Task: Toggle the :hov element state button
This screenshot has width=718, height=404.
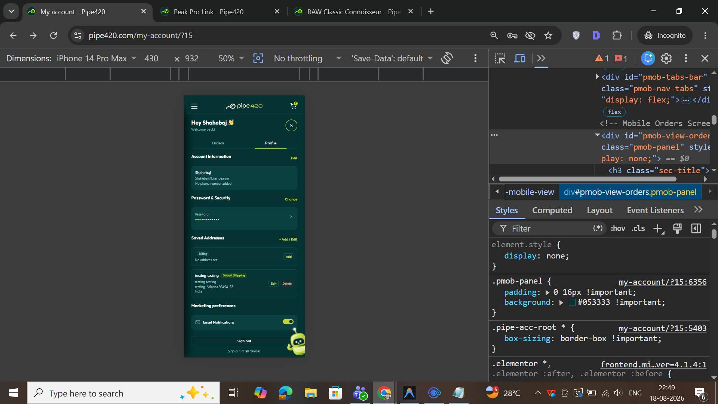Action: tap(618, 229)
